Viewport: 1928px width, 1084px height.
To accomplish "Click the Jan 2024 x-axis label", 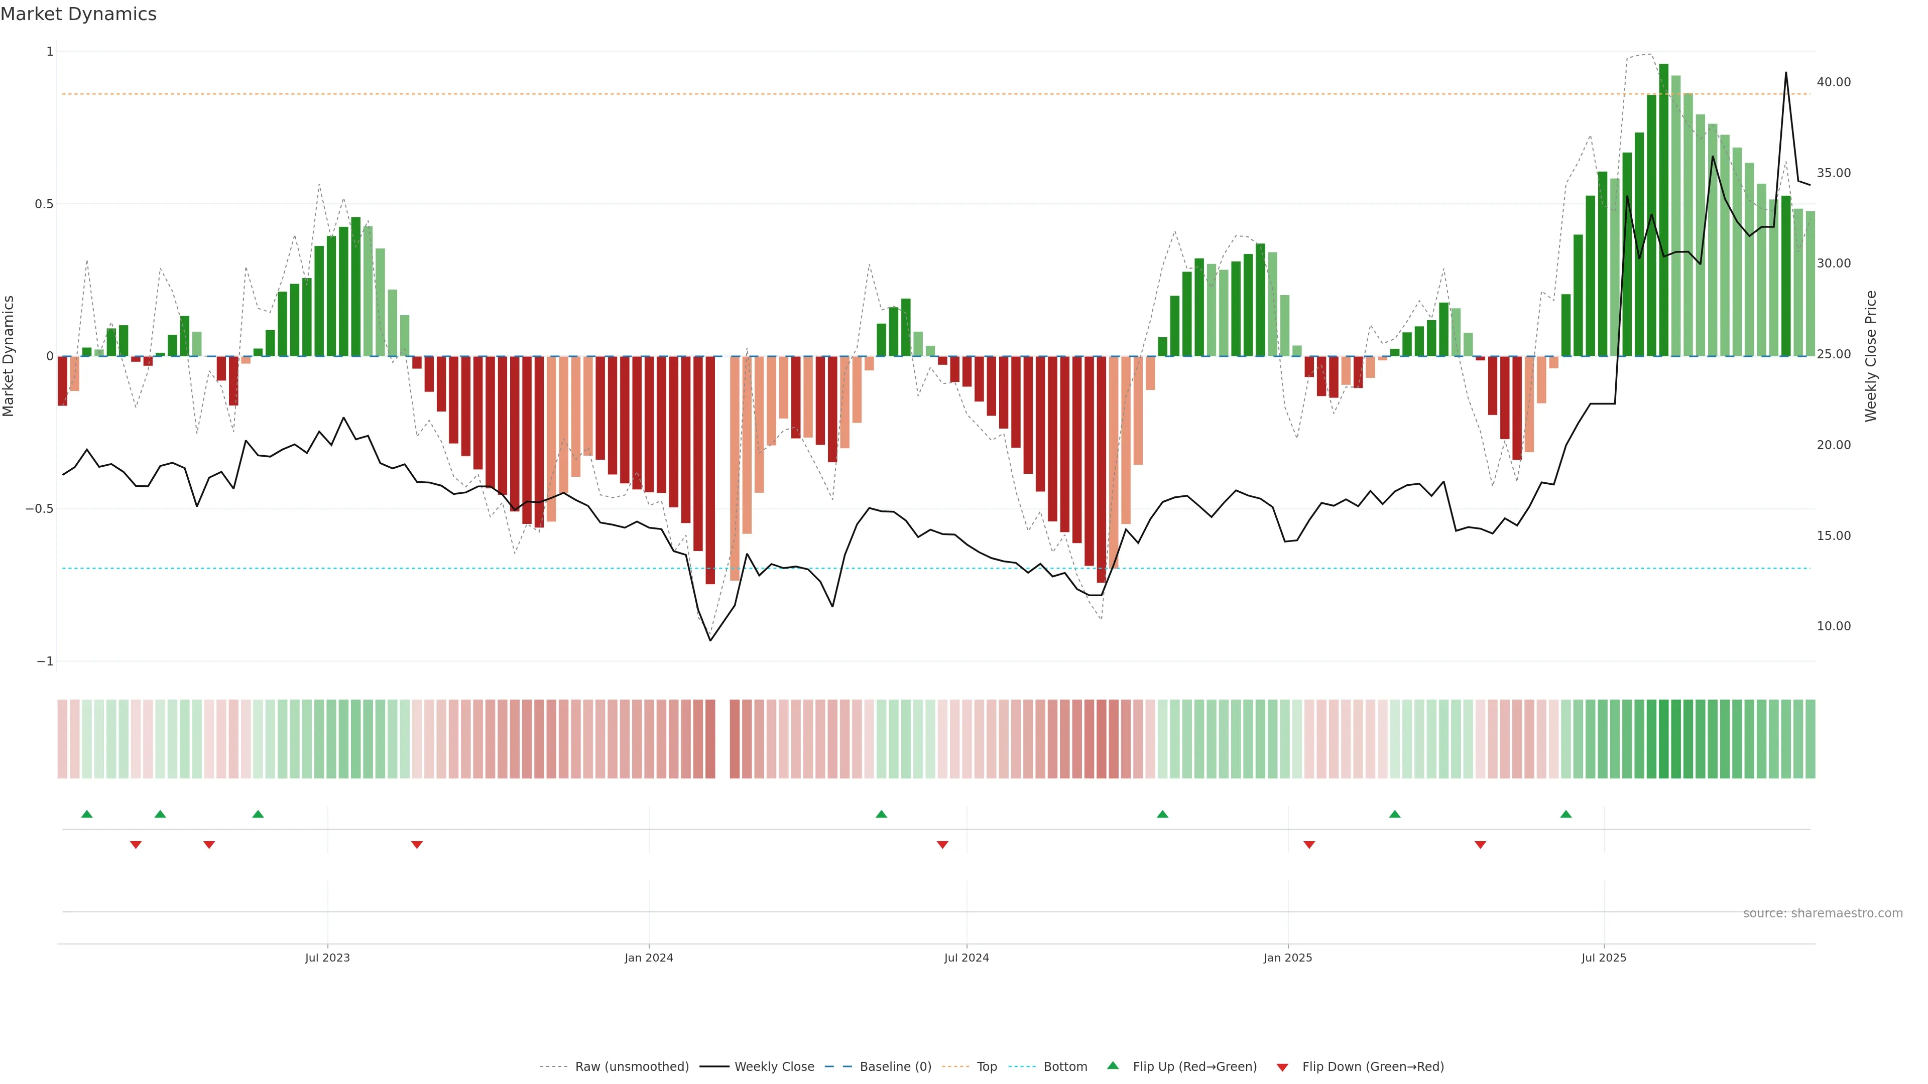I will coord(648,958).
